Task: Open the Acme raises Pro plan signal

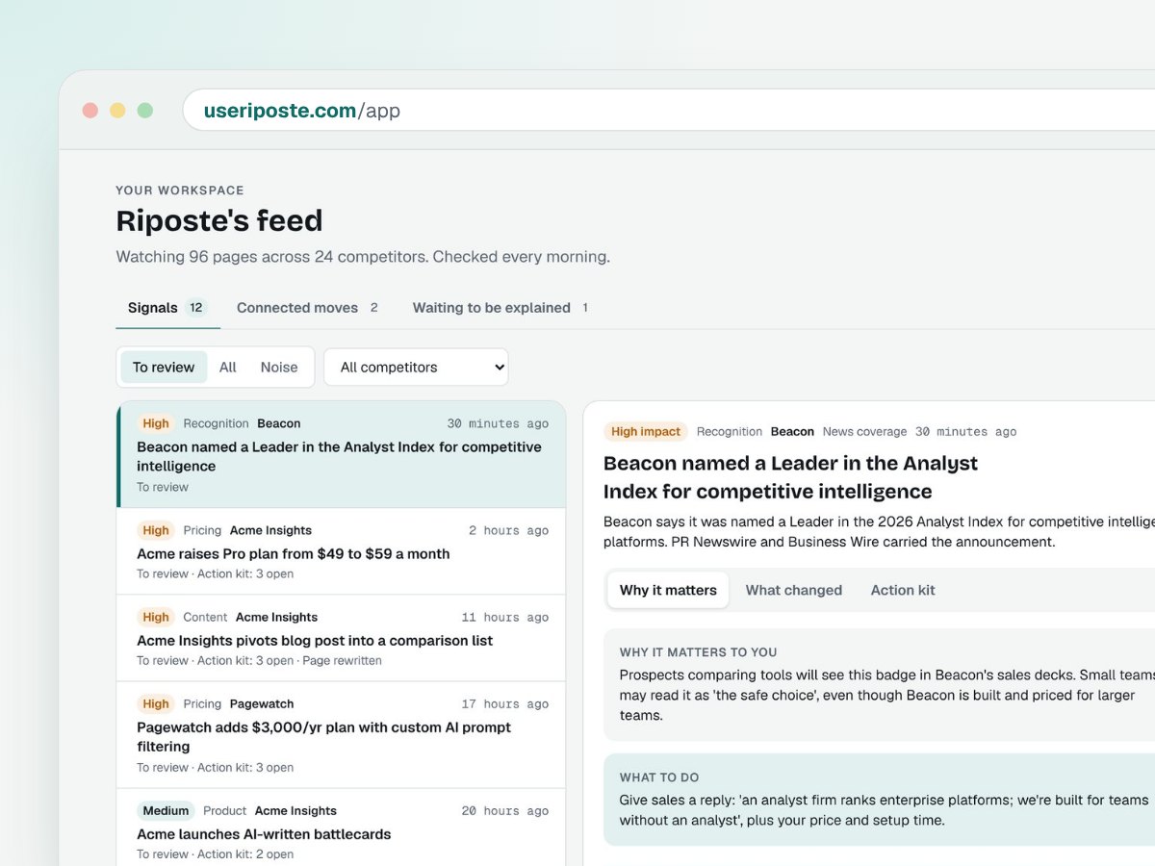Action: tap(341, 551)
